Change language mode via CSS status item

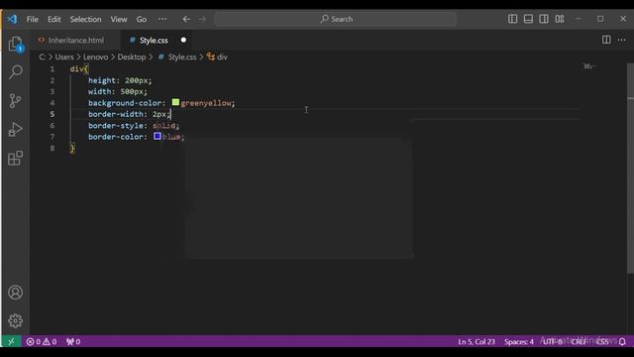(x=602, y=341)
